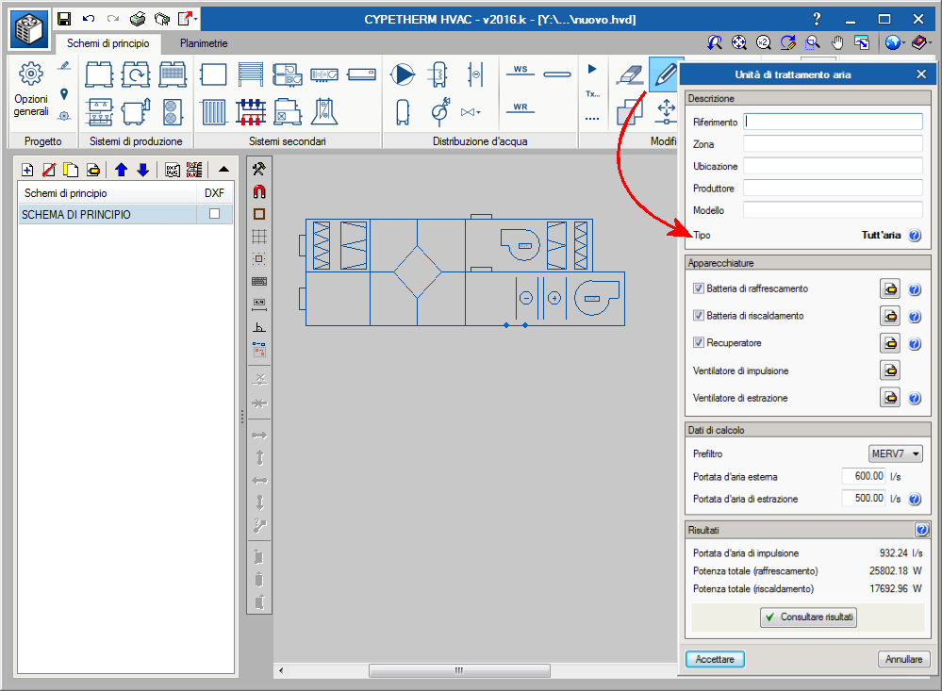The height and width of the screenshot is (691, 942).
Task: Toggle Batteria di raffrescamento checkbox
Action: 698,288
